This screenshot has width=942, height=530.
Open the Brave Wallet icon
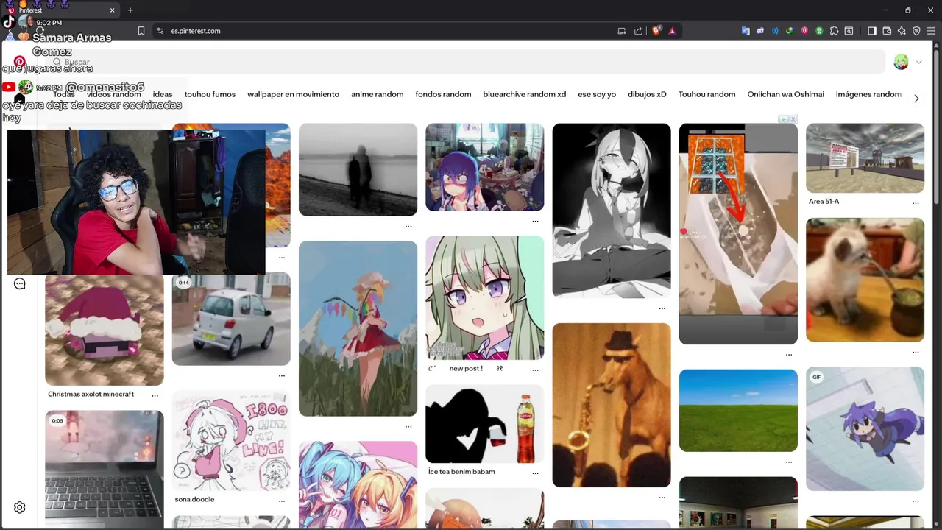(887, 31)
